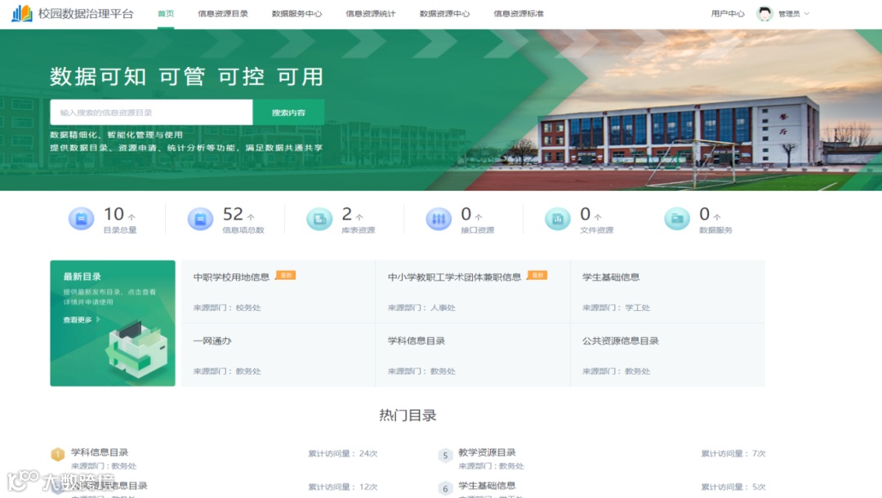Open 数据资源中心 from the top bar
This screenshot has height=498, width=882.
[x=444, y=14]
